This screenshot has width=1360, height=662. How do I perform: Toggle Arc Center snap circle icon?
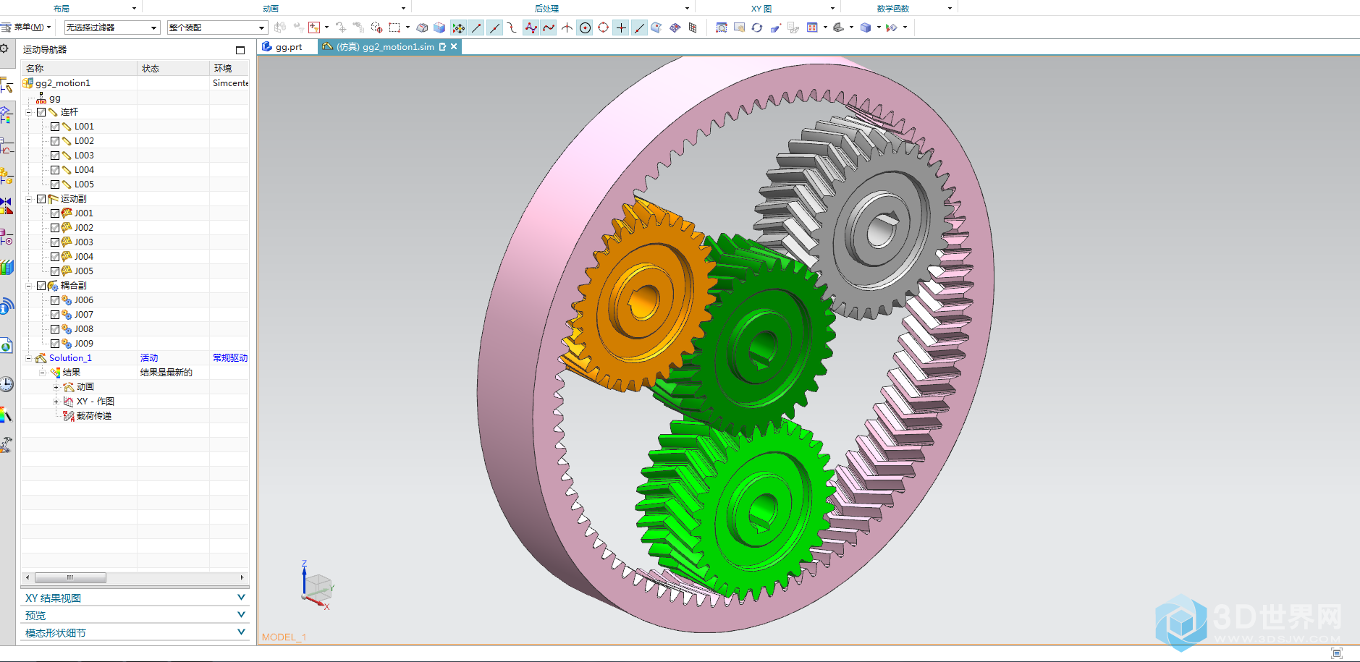click(x=585, y=27)
